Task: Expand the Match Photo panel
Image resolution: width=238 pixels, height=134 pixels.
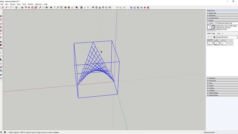Action: 222,95
